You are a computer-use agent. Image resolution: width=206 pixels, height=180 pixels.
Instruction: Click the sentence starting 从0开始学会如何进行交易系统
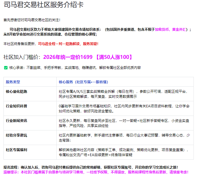click(50, 34)
